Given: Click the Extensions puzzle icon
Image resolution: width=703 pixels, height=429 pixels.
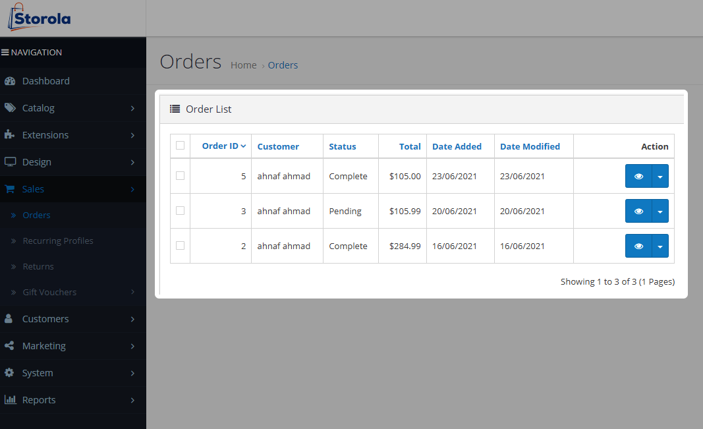Looking at the screenshot, I should tap(10, 135).
